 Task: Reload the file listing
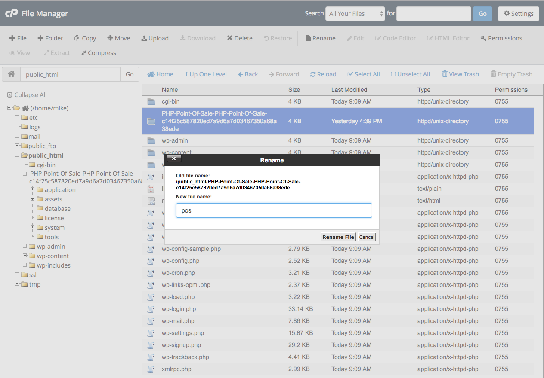coord(323,74)
